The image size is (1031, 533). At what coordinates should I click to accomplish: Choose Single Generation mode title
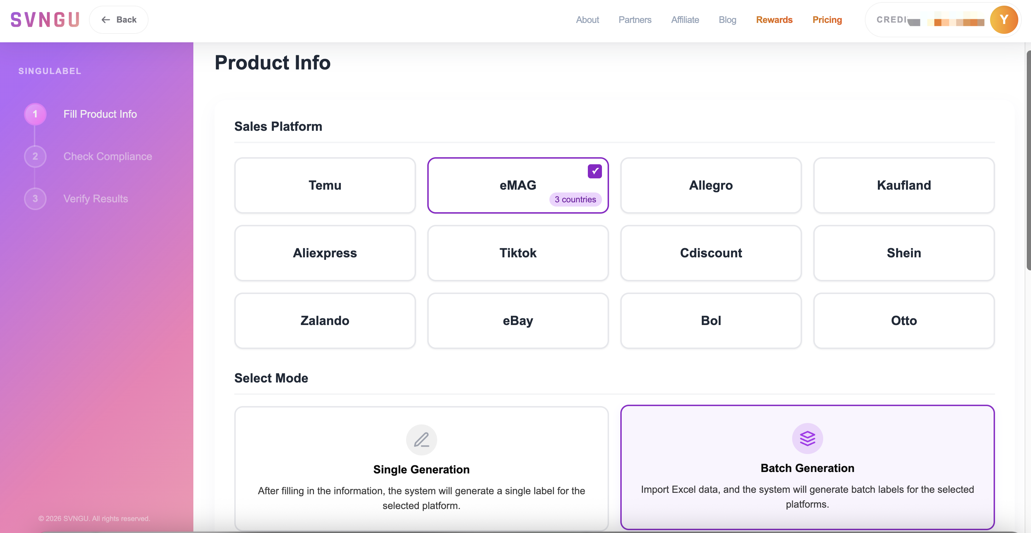point(421,470)
